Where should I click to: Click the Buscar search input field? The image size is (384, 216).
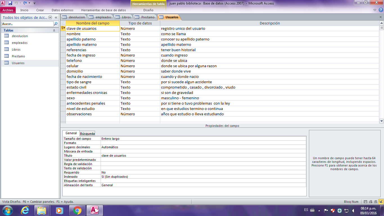28,24
